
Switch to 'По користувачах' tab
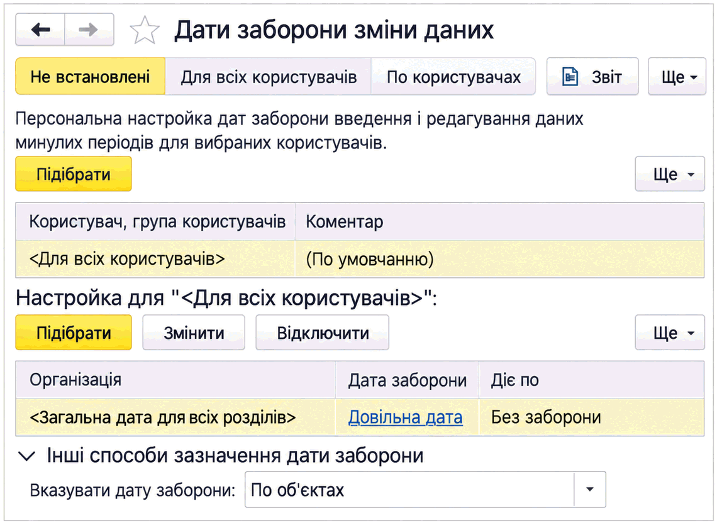[453, 76]
